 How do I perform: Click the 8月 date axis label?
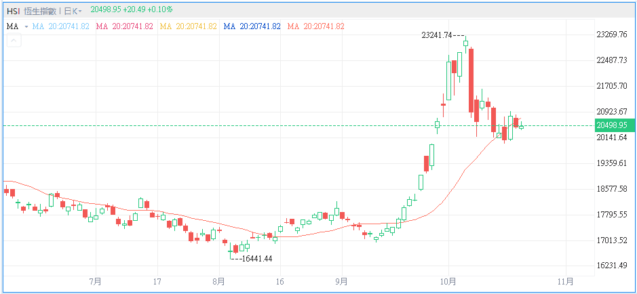[219, 280]
